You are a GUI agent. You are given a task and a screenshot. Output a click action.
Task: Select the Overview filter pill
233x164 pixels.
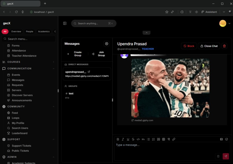point(16,32)
